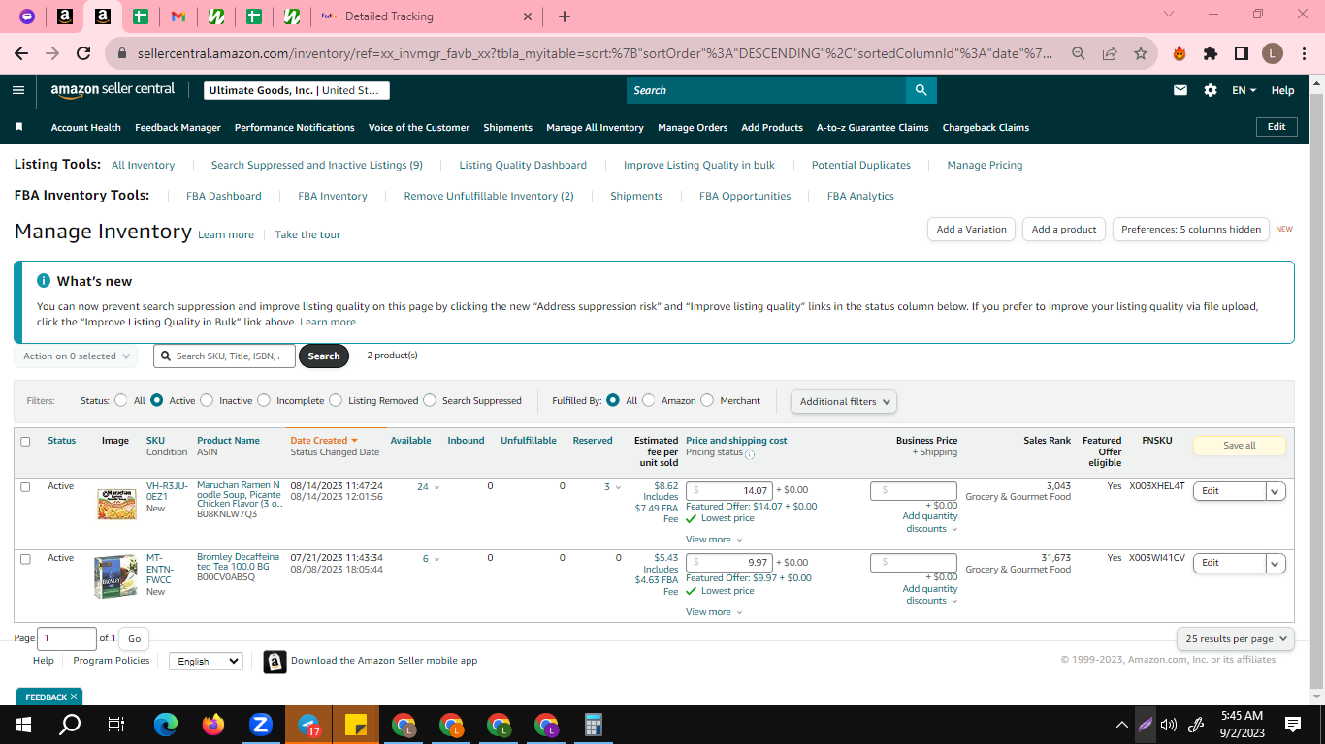Open a new browser tab with plus
Screen dimensions: 1325x744
coord(565,16)
